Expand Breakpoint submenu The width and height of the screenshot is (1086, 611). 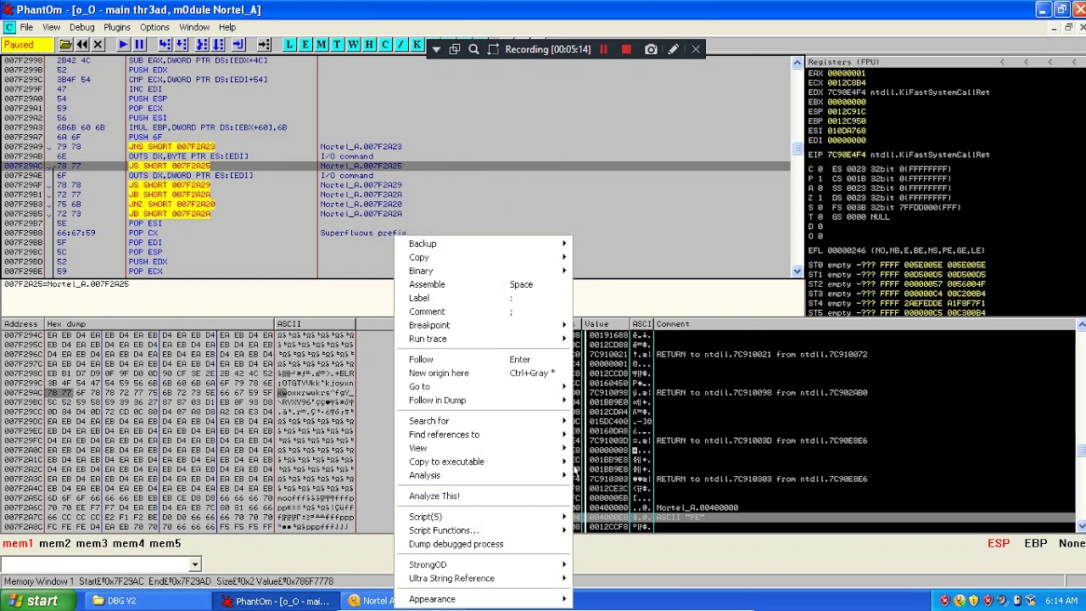[484, 325]
